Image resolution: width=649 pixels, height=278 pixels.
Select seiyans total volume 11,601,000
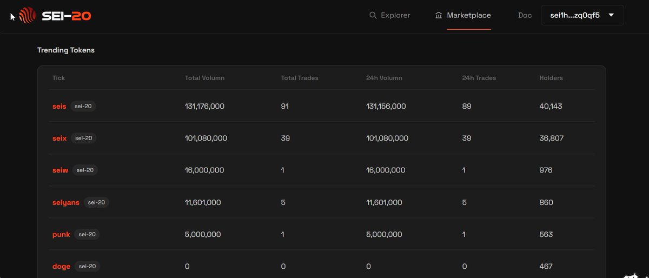pos(203,202)
